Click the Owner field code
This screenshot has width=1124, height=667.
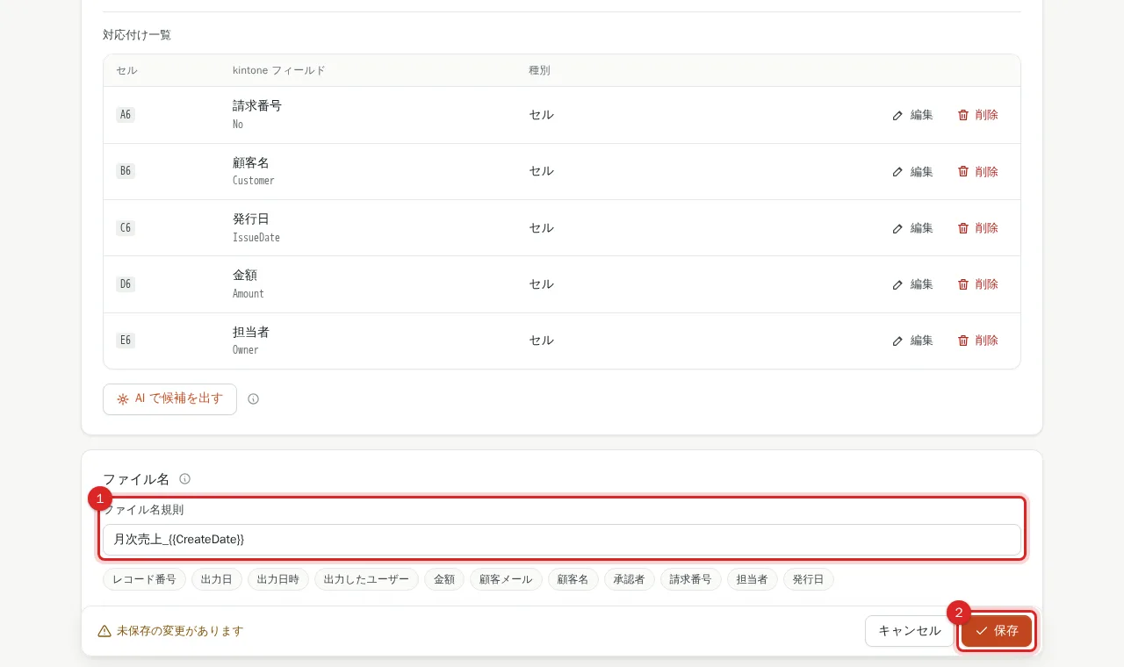[246, 350]
